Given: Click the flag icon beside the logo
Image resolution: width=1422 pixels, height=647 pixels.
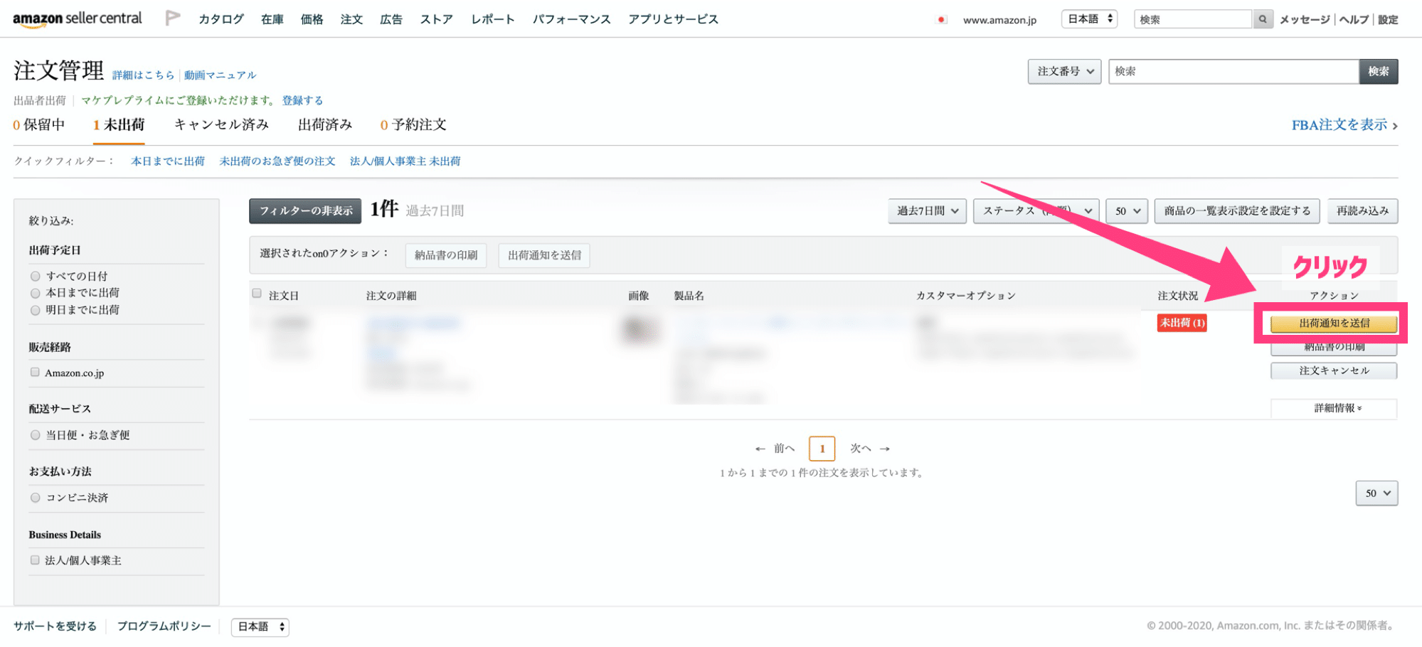Looking at the screenshot, I should click(172, 18).
